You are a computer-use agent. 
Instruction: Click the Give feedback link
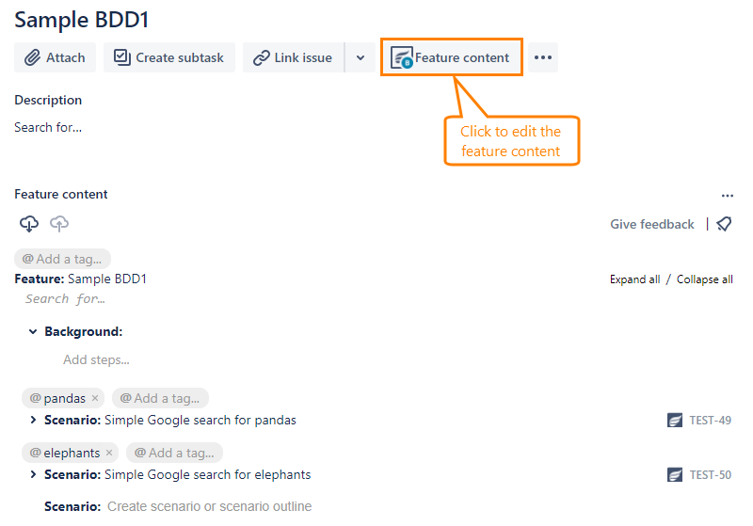pyautogui.click(x=651, y=224)
